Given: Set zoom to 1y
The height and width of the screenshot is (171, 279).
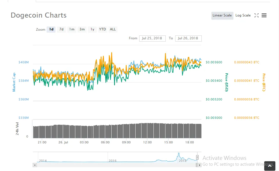Looking at the screenshot, I should pyautogui.click(x=92, y=29).
